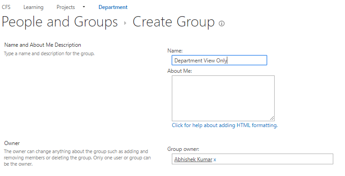The image size is (345, 176).
Task: Open the CFS navigation item
Action: coord(6,7)
